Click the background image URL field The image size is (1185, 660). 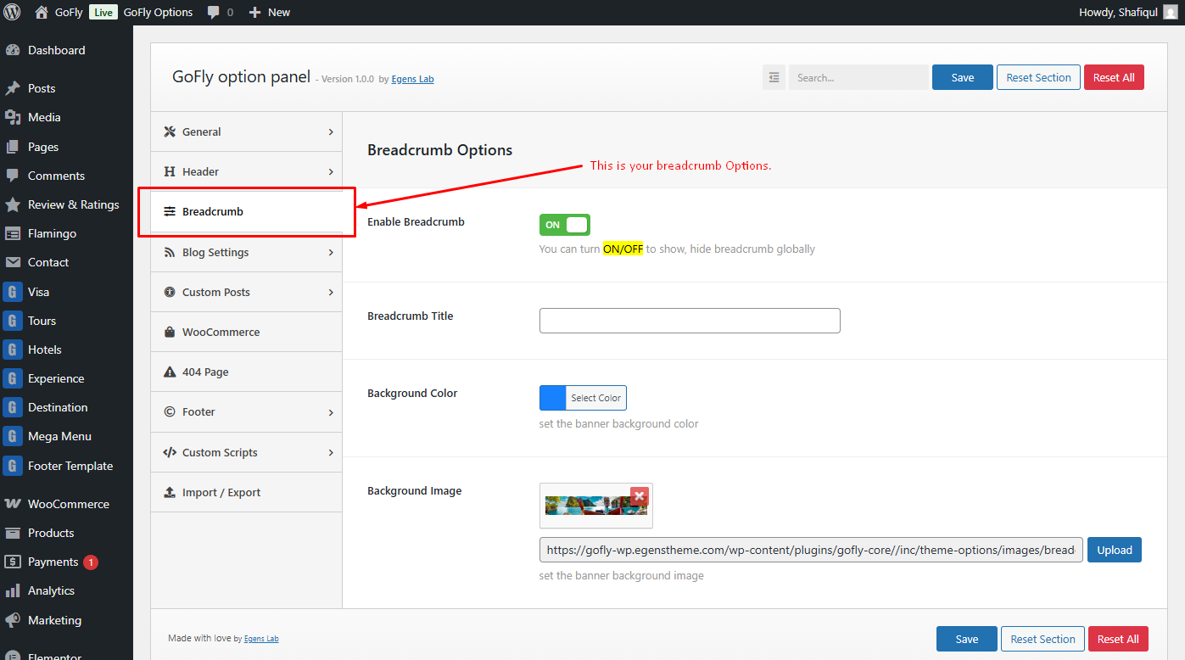click(811, 550)
